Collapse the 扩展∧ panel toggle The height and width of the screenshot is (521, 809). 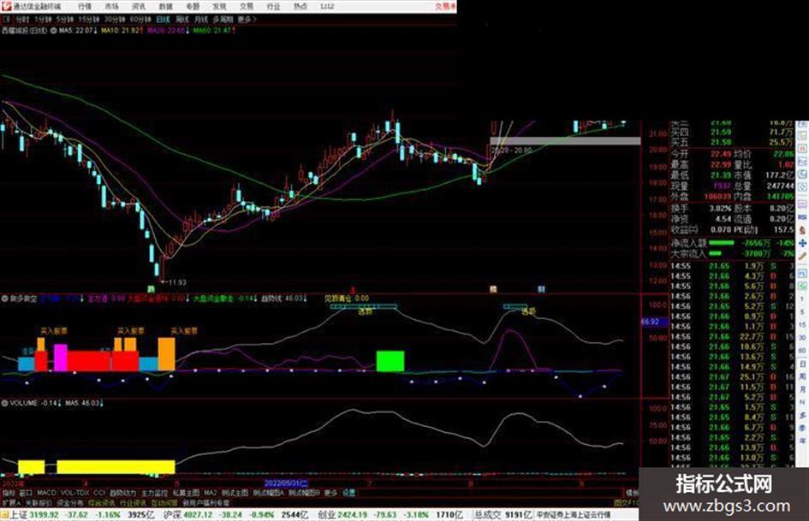coord(10,502)
